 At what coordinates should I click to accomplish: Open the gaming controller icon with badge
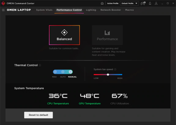(143, 3)
